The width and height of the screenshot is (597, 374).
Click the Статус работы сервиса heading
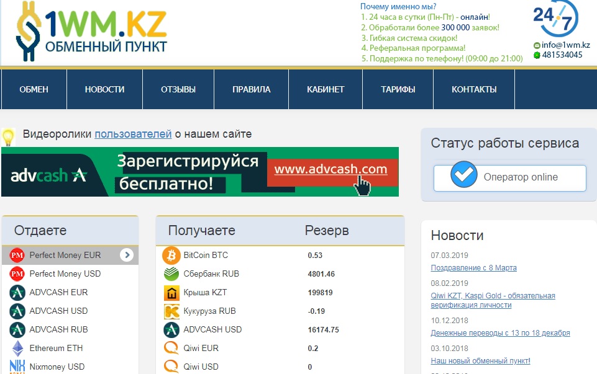pyautogui.click(x=505, y=143)
